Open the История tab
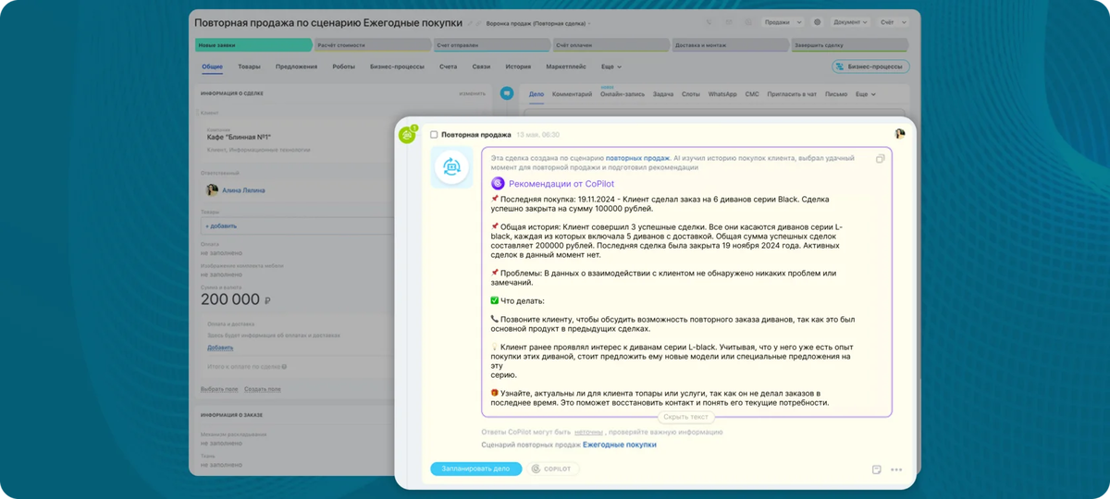 coord(518,67)
